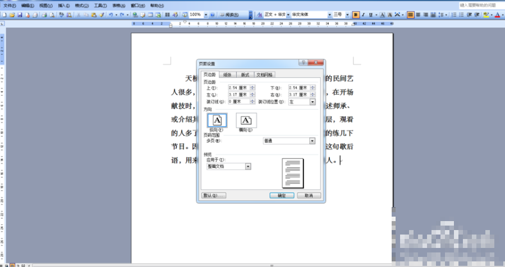Expand gutter position dropdown 装订线位置

(313, 102)
